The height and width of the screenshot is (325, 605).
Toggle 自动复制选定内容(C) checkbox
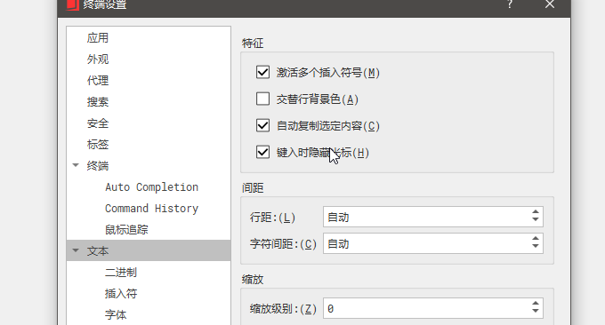[x=262, y=125]
